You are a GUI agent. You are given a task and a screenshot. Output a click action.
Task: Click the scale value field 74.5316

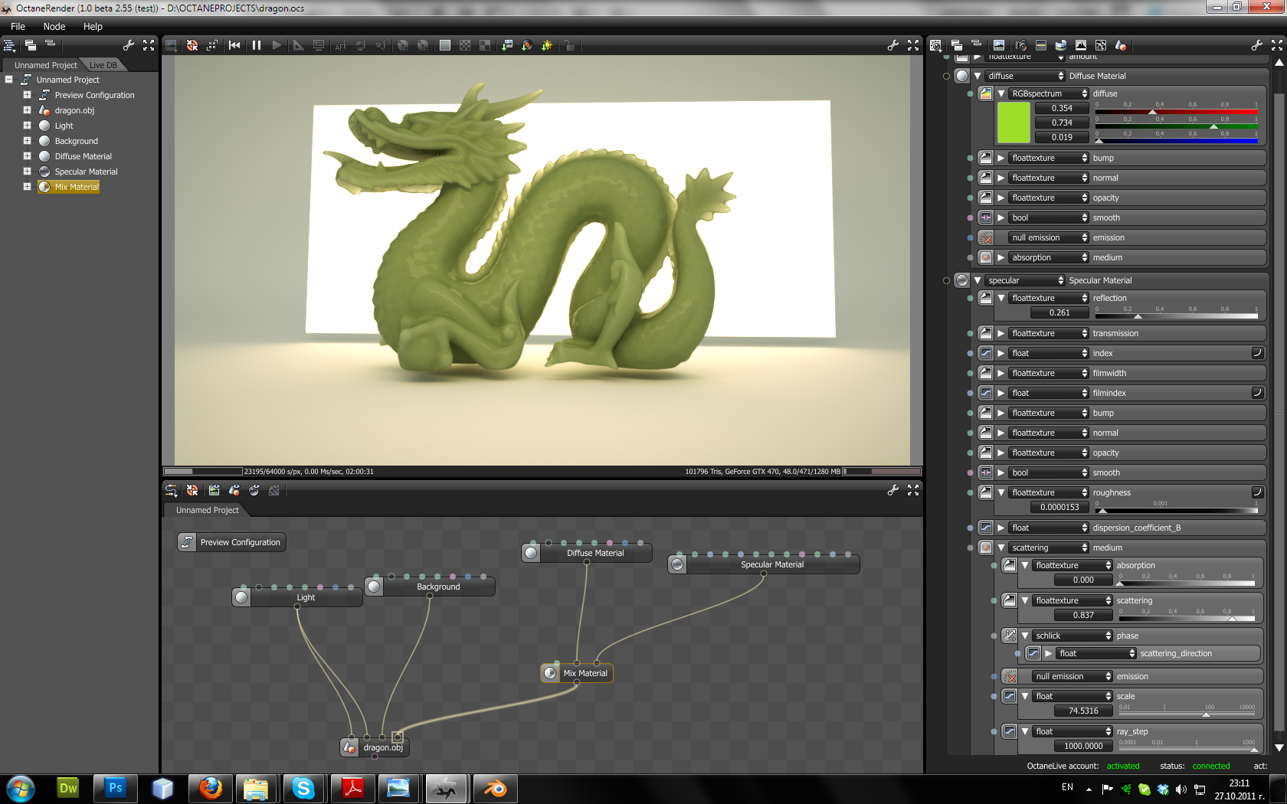(1083, 711)
